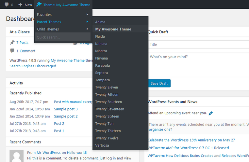Click the Quick search theme field
Image resolution: width=249 pixels, height=162 pixels.
coord(63,37)
